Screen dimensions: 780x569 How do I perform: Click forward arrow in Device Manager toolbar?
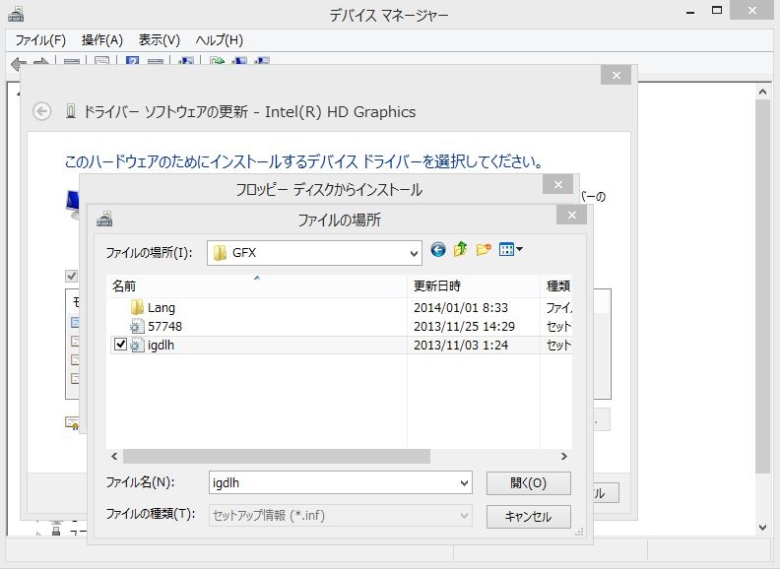pyautogui.click(x=40, y=63)
